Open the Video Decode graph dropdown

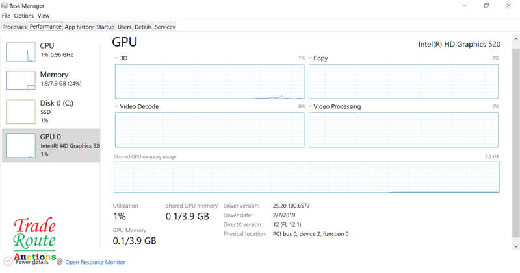[116, 106]
